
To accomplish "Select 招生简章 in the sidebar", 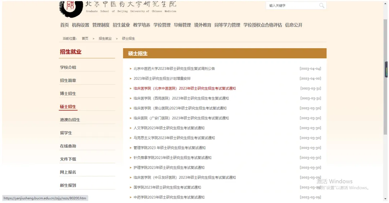I will tap(68, 81).
